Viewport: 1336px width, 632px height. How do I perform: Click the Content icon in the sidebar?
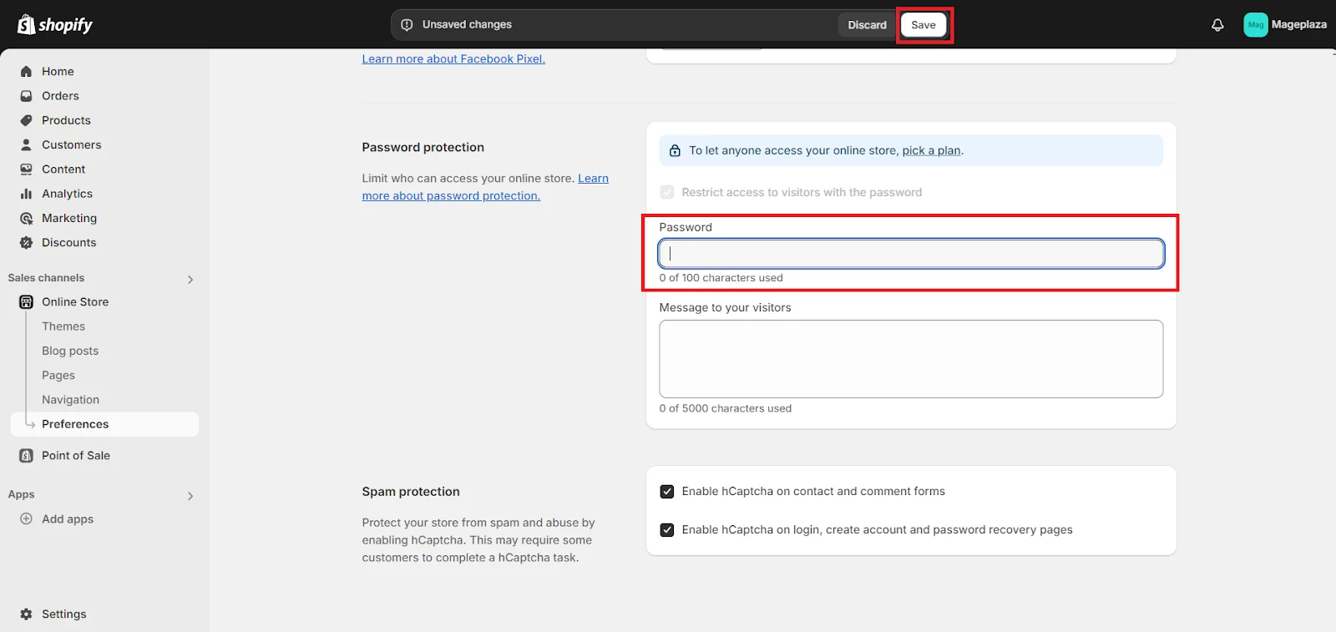point(26,169)
